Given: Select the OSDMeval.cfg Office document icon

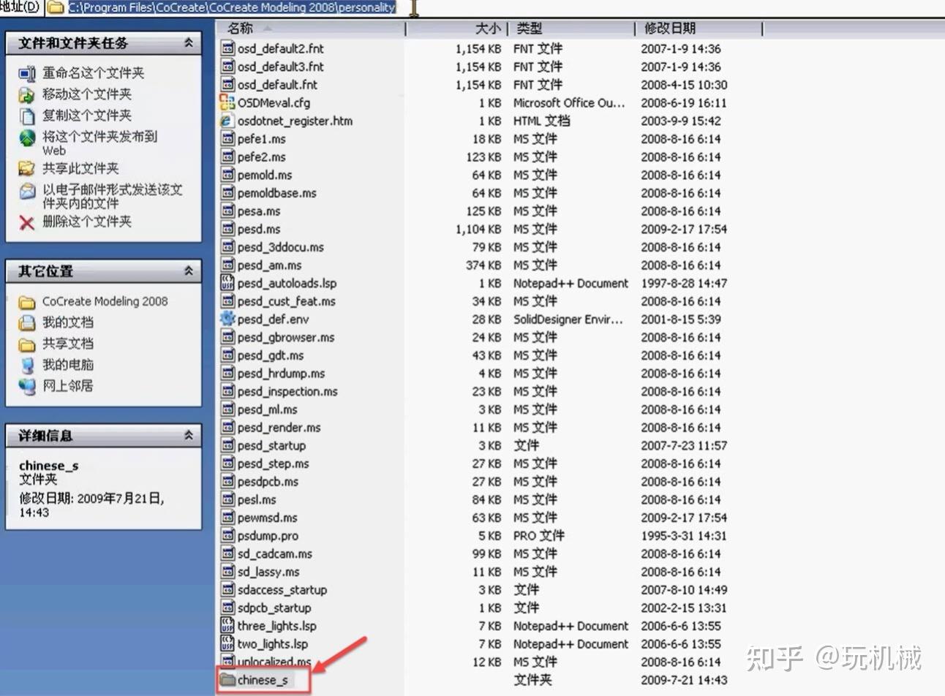Looking at the screenshot, I should (x=227, y=102).
